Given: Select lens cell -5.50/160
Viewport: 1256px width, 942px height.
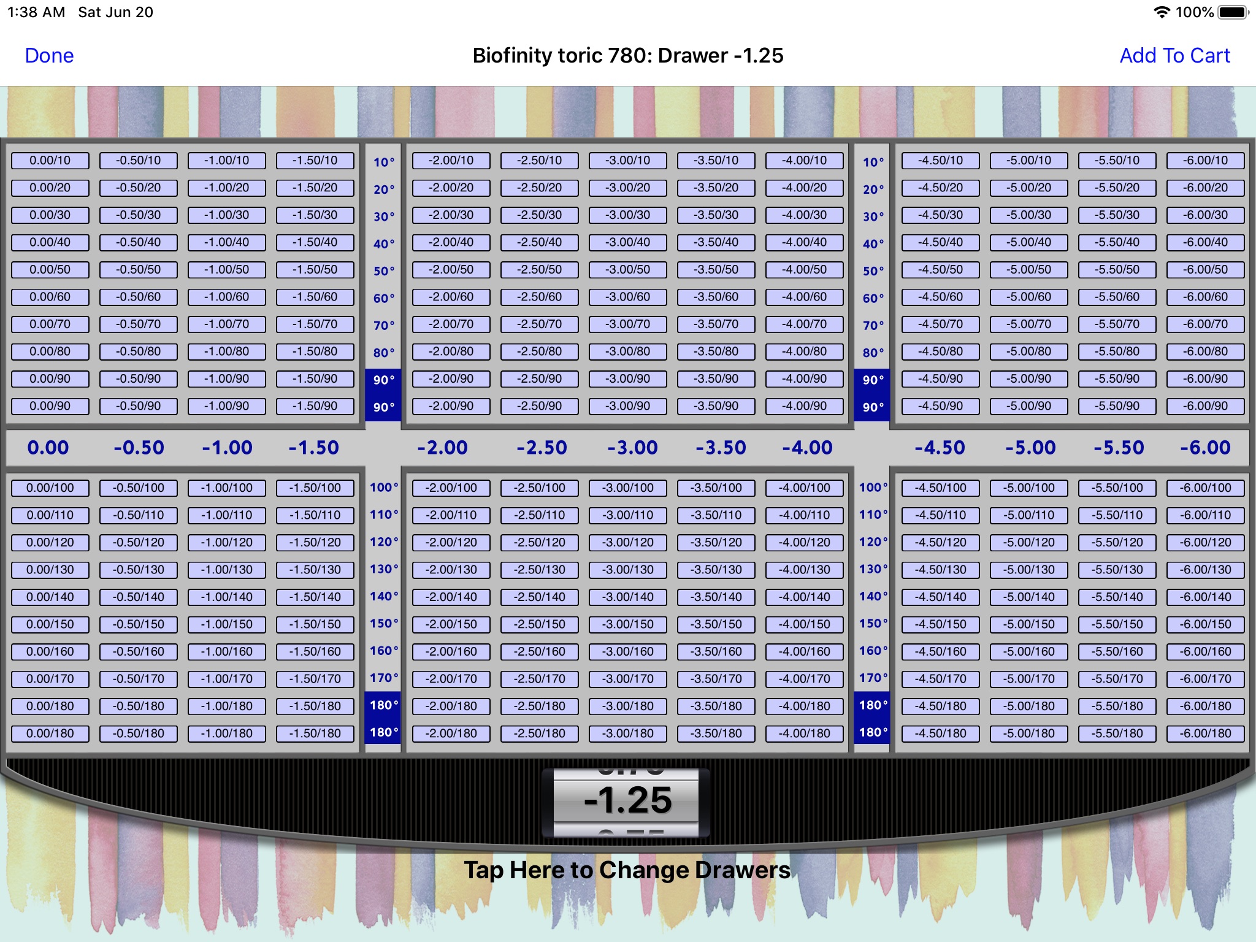Looking at the screenshot, I should coord(1117,652).
